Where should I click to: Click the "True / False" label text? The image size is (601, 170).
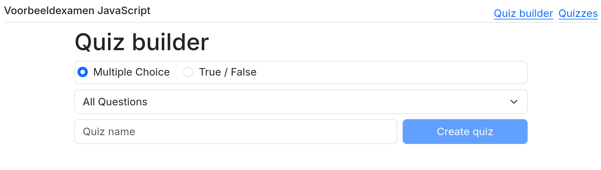(228, 72)
